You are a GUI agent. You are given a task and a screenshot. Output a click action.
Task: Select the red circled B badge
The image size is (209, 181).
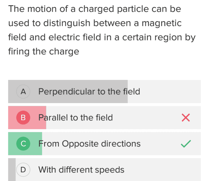23,118
